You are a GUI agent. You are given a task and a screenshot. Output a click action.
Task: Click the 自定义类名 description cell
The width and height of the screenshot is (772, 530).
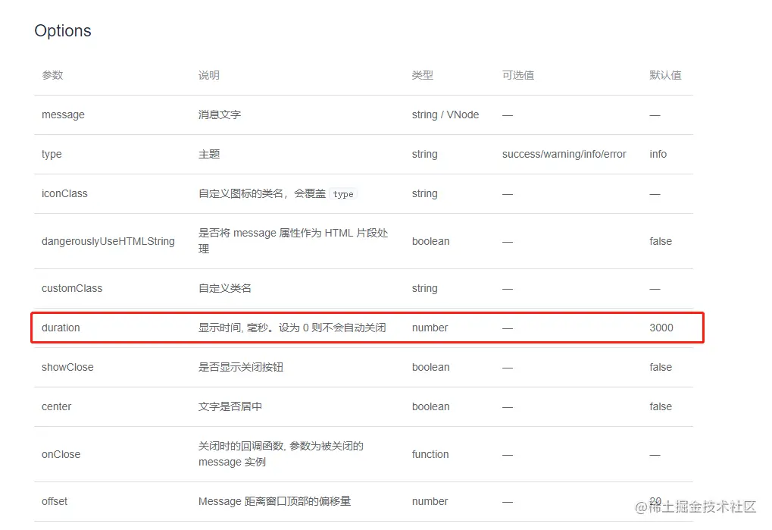224,288
